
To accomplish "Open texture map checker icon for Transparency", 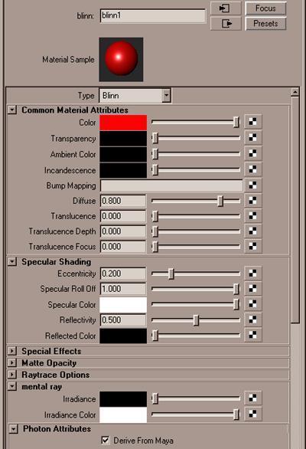I will pyautogui.click(x=252, y=138).
